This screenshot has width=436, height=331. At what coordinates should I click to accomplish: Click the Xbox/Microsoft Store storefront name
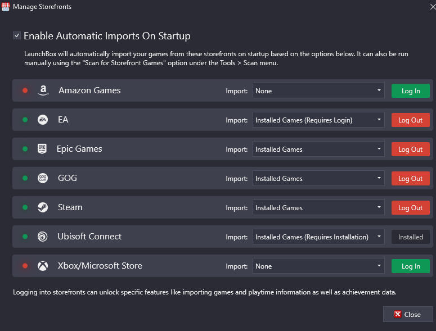click(100, 265)
